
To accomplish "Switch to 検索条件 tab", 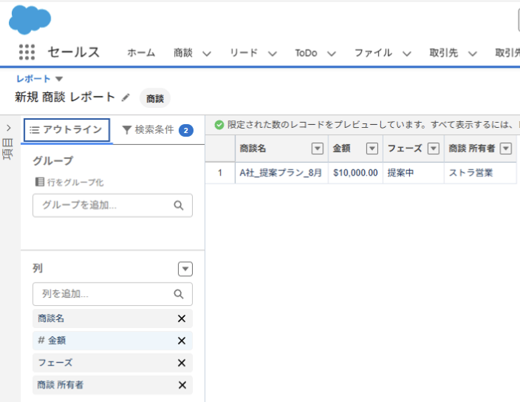I will pyautogui.click(x=157, y=130).
